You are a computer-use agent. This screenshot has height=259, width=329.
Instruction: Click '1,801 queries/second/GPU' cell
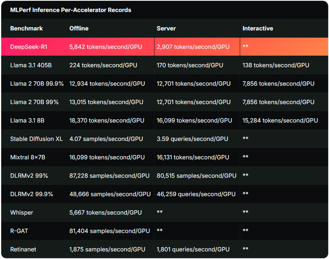pyautogui.click(x=193, y=249)
